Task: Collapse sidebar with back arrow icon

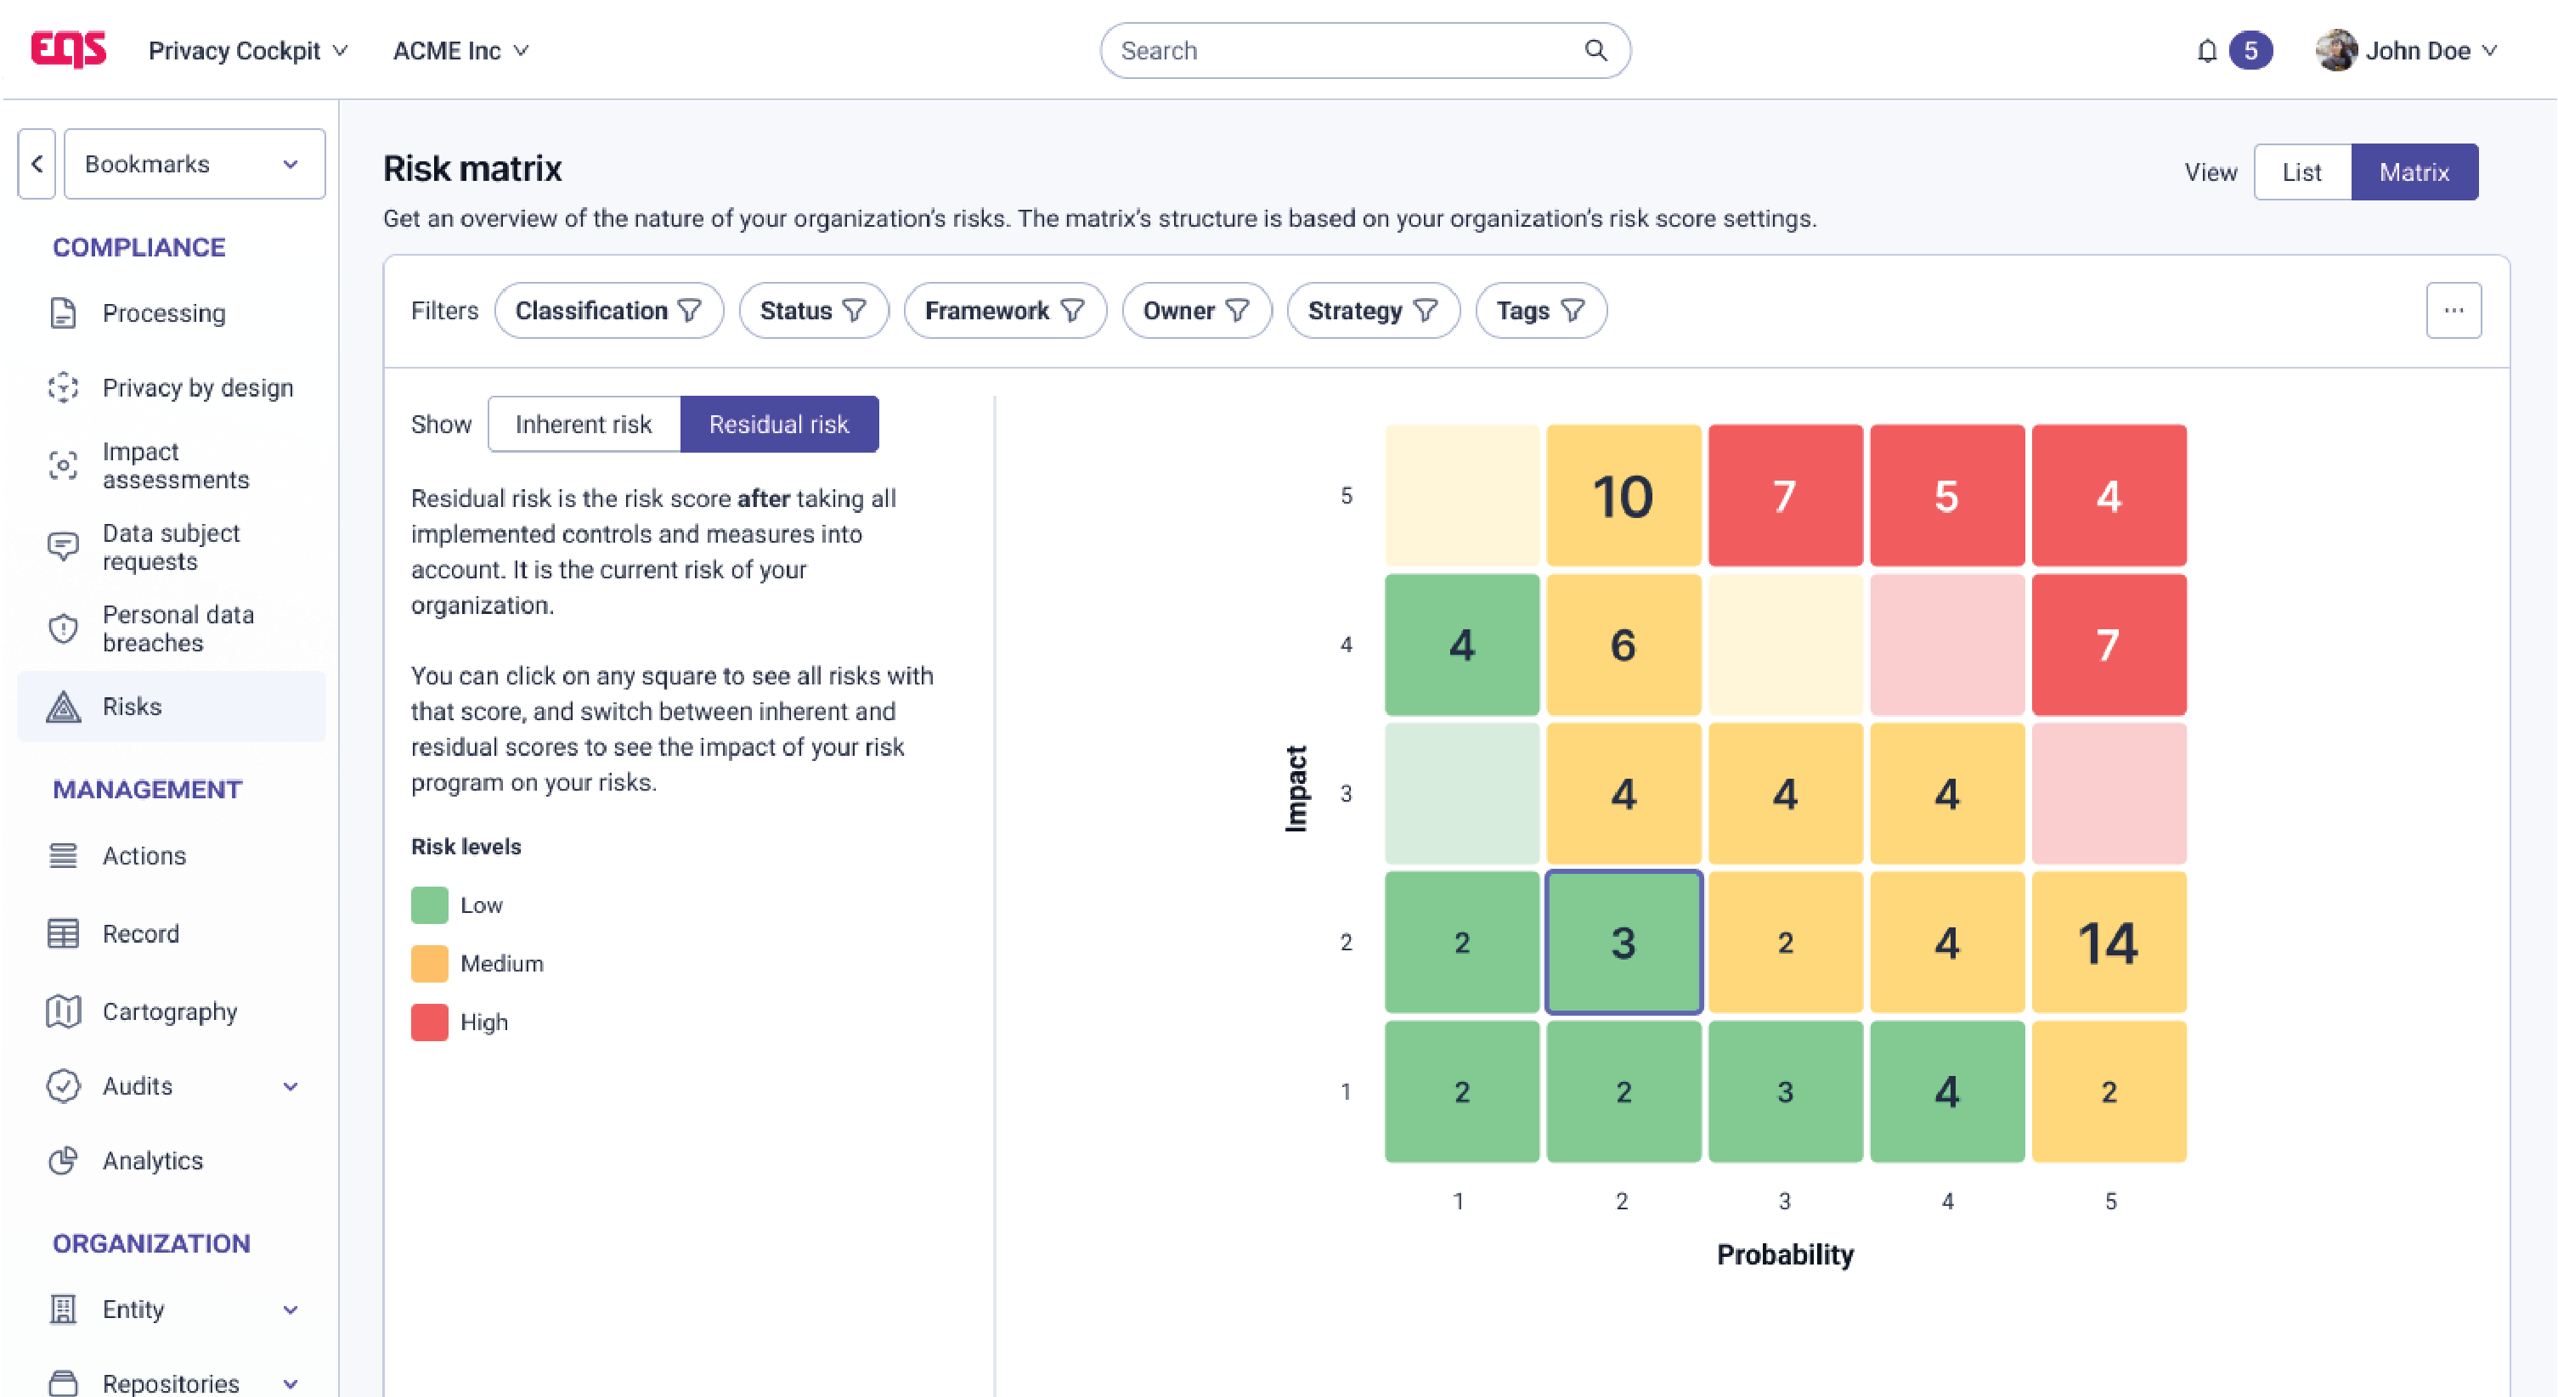Action: (37, 164)
